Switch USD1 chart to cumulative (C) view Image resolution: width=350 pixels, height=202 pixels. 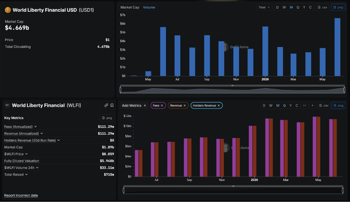coord(310,7)
